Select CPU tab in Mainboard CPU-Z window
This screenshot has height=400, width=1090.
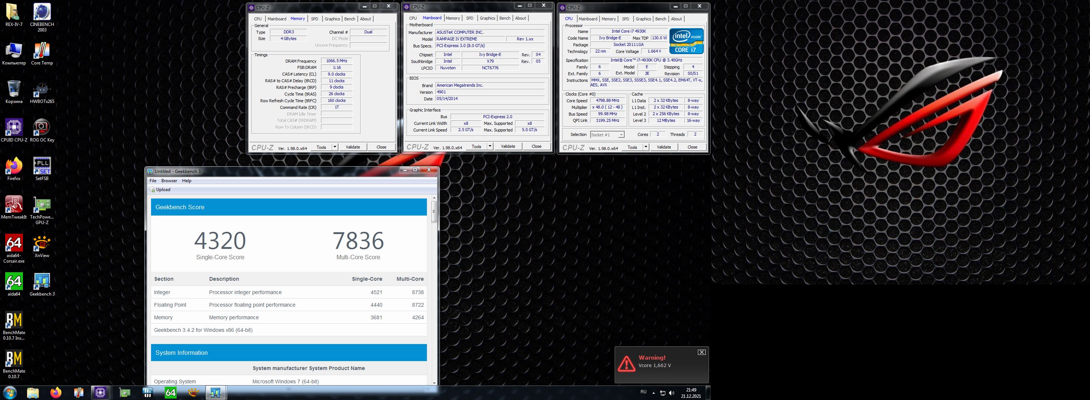(x=413, y=18)
